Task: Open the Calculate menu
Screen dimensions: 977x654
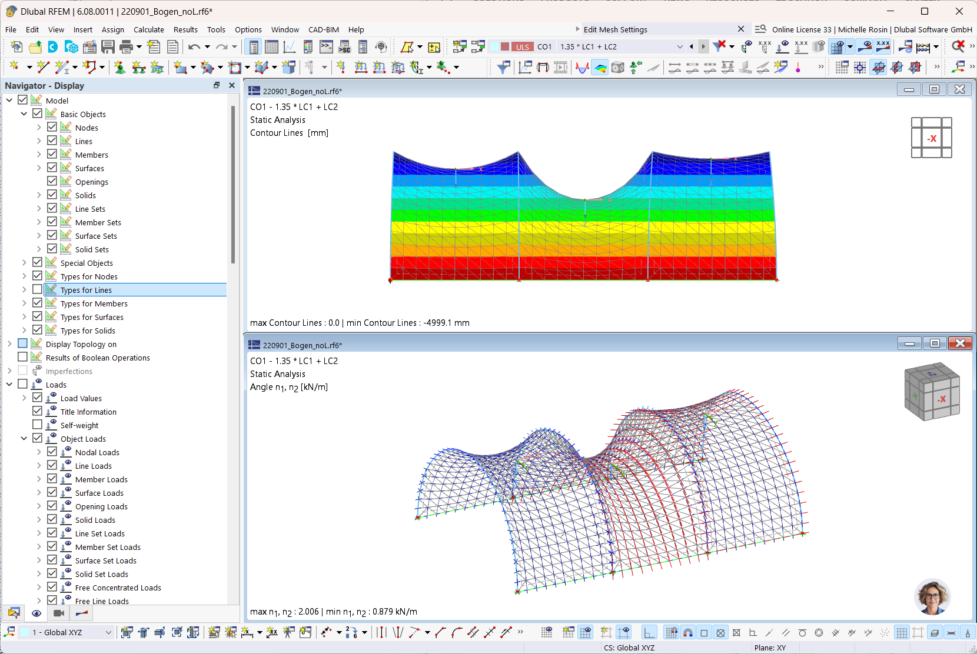Action: (148, 29)
